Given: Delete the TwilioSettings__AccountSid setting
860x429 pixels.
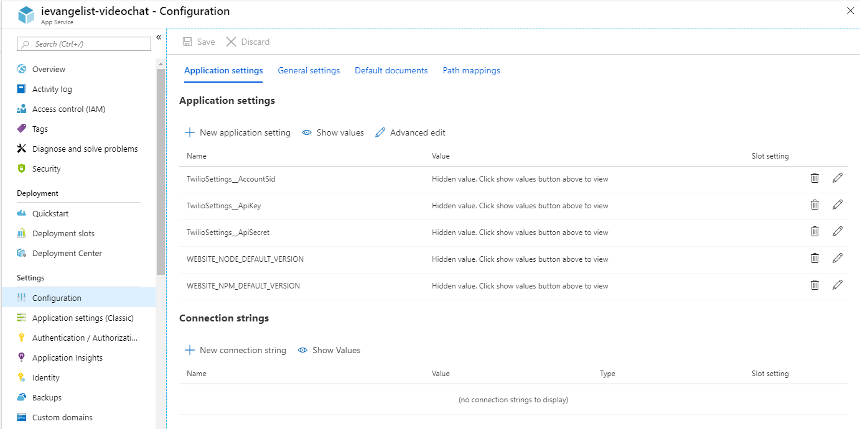Looking at the screenshot, I should coord(815,178).
